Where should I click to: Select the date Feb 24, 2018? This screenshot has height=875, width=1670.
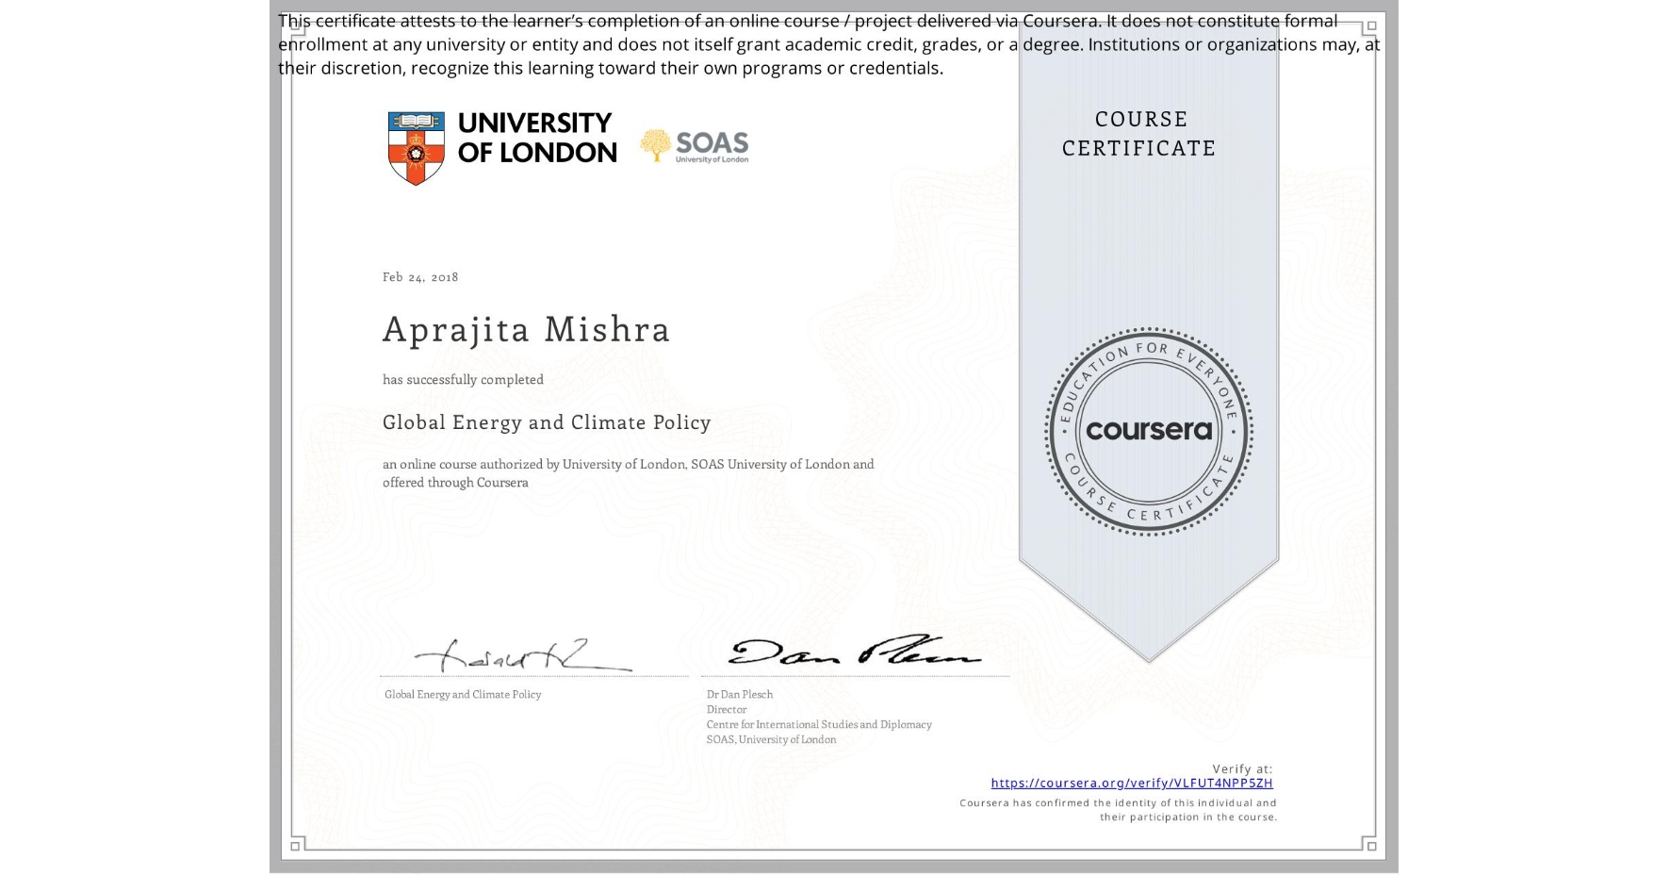click(x=420, y=276)
